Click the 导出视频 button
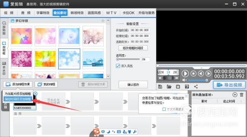The height and width of the screenshot is (137, 247). click(x=230, y=85)
